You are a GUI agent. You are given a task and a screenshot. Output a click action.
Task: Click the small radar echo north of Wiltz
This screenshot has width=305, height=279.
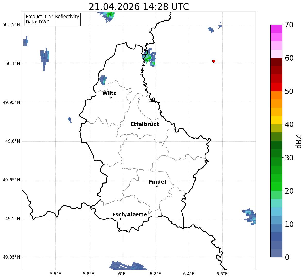tap(103, 80)
